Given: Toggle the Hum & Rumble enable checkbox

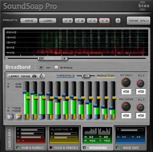Looking at the screenshot, I should click(18, 148).
